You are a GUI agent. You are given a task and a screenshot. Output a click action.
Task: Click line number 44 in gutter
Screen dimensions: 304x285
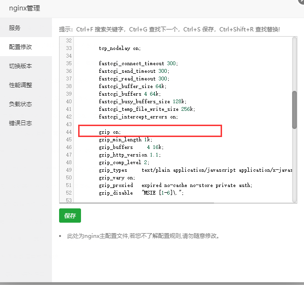click(x=69, y=132)
